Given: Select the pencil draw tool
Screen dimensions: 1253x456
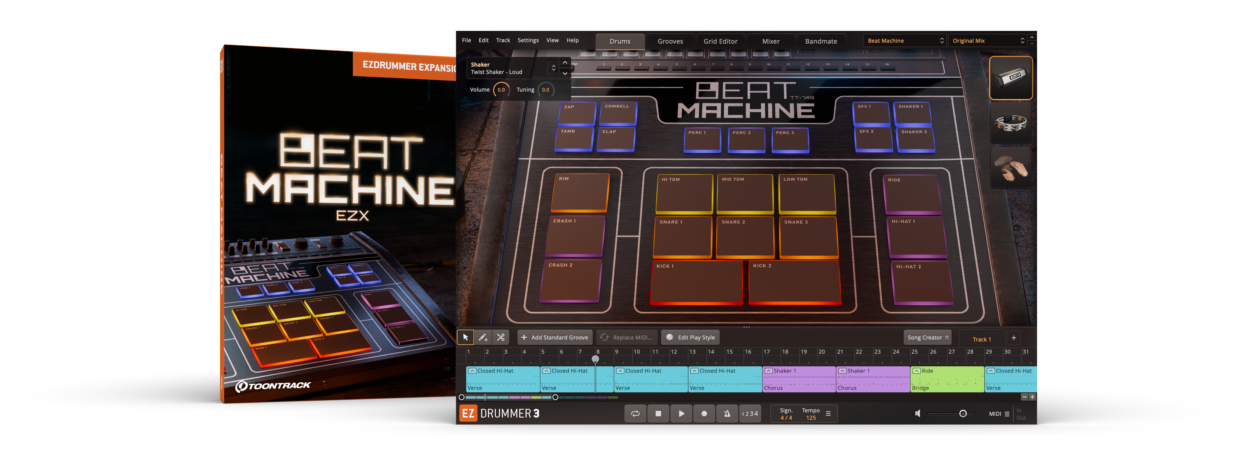Looking at the screenshot, I should click(x=483, y=337).
